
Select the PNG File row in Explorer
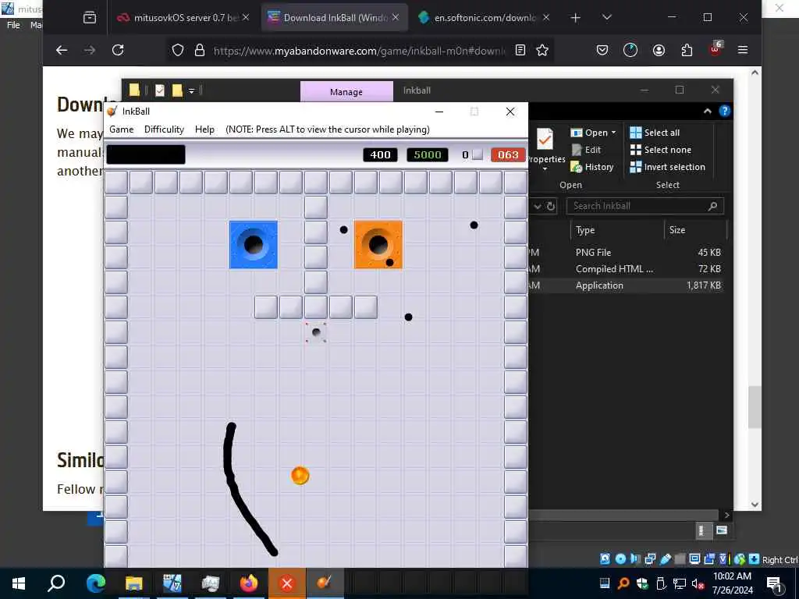pyautogui.click(x=625, y=252)
